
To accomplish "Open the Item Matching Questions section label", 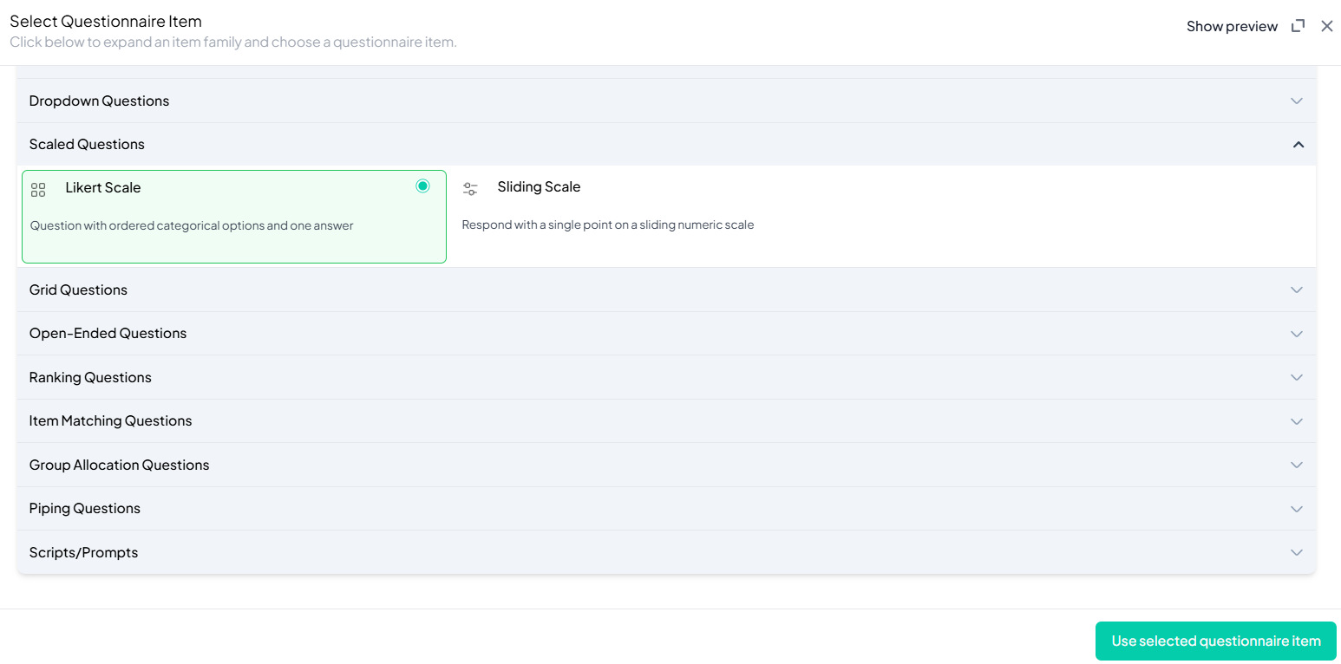I will point(110,420).
